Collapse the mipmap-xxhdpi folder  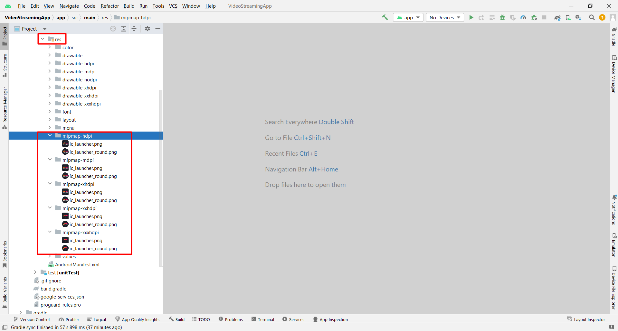click(50, 208)
